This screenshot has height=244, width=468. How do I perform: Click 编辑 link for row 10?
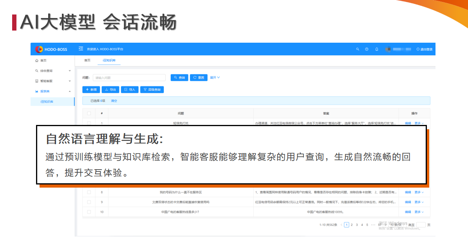coord(408,212)
